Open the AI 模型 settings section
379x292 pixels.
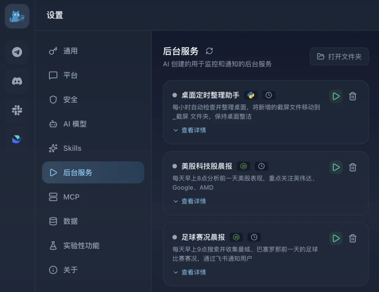click(74, 124)
